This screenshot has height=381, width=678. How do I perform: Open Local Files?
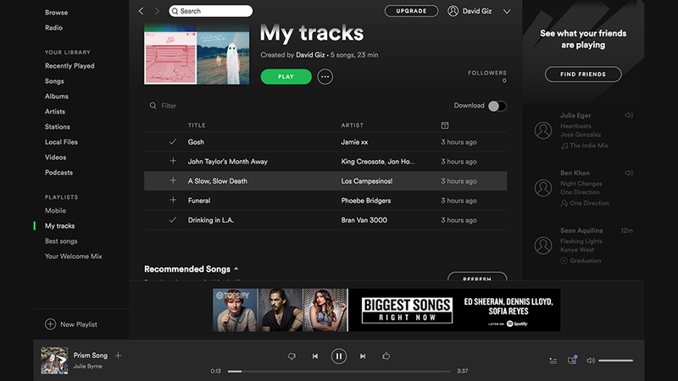(x=61, y=141)
